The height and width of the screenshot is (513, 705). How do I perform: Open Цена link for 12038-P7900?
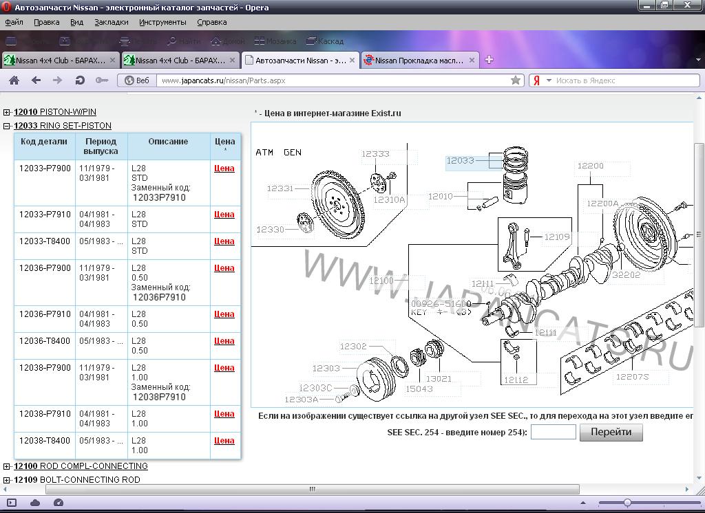pyautogui.click(x=224, y=368)
